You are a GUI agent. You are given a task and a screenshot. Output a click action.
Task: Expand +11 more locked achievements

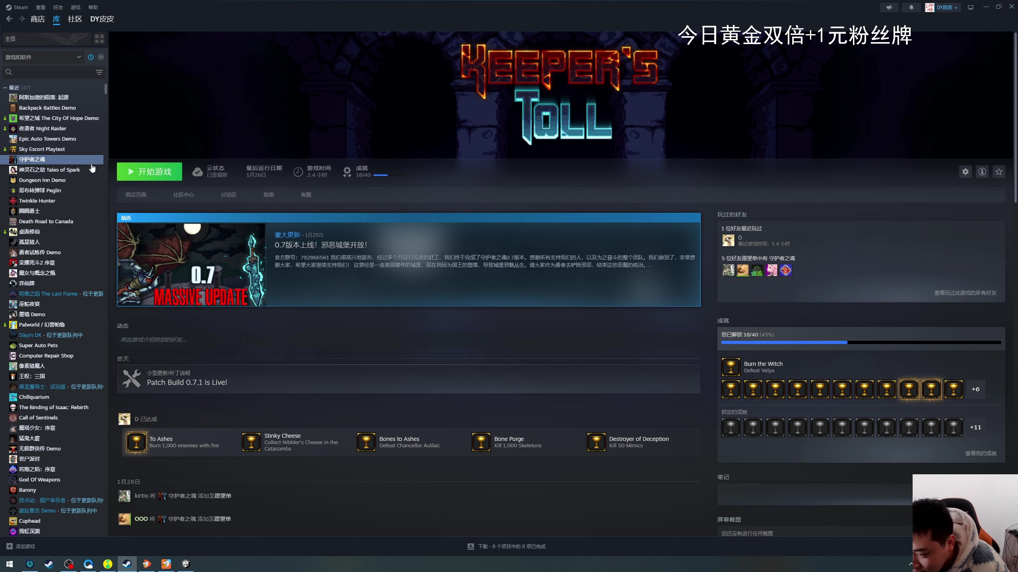click(x=975, y=427)
